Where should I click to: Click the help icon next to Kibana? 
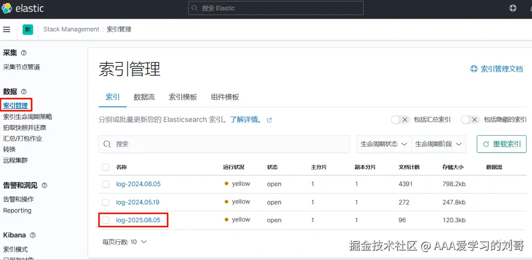click(x=33, y=235)
